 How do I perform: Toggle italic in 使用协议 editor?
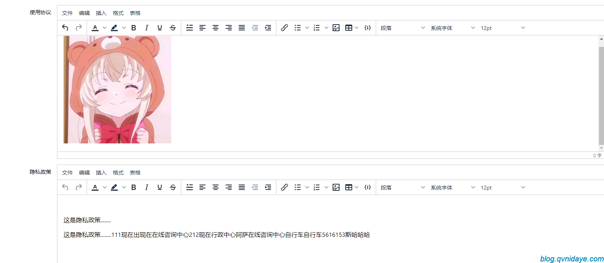pyautogui.click(x=147, y=28)
